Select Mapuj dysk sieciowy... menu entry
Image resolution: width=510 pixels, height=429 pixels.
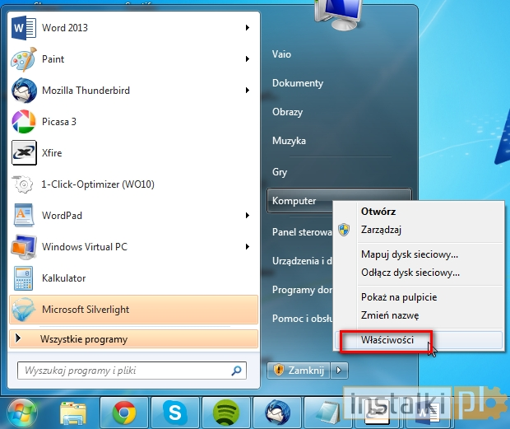click(409, 255)
